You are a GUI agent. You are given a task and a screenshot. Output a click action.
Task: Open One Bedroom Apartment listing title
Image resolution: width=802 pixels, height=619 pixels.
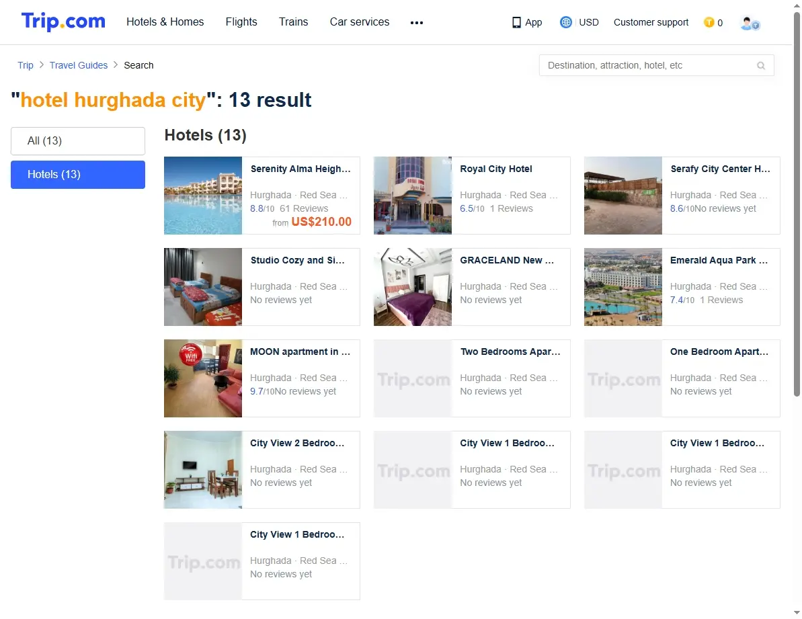(x=720, y=352)
